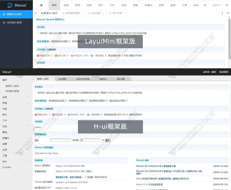Close the 用户举报 tab

tap(124, 13)
